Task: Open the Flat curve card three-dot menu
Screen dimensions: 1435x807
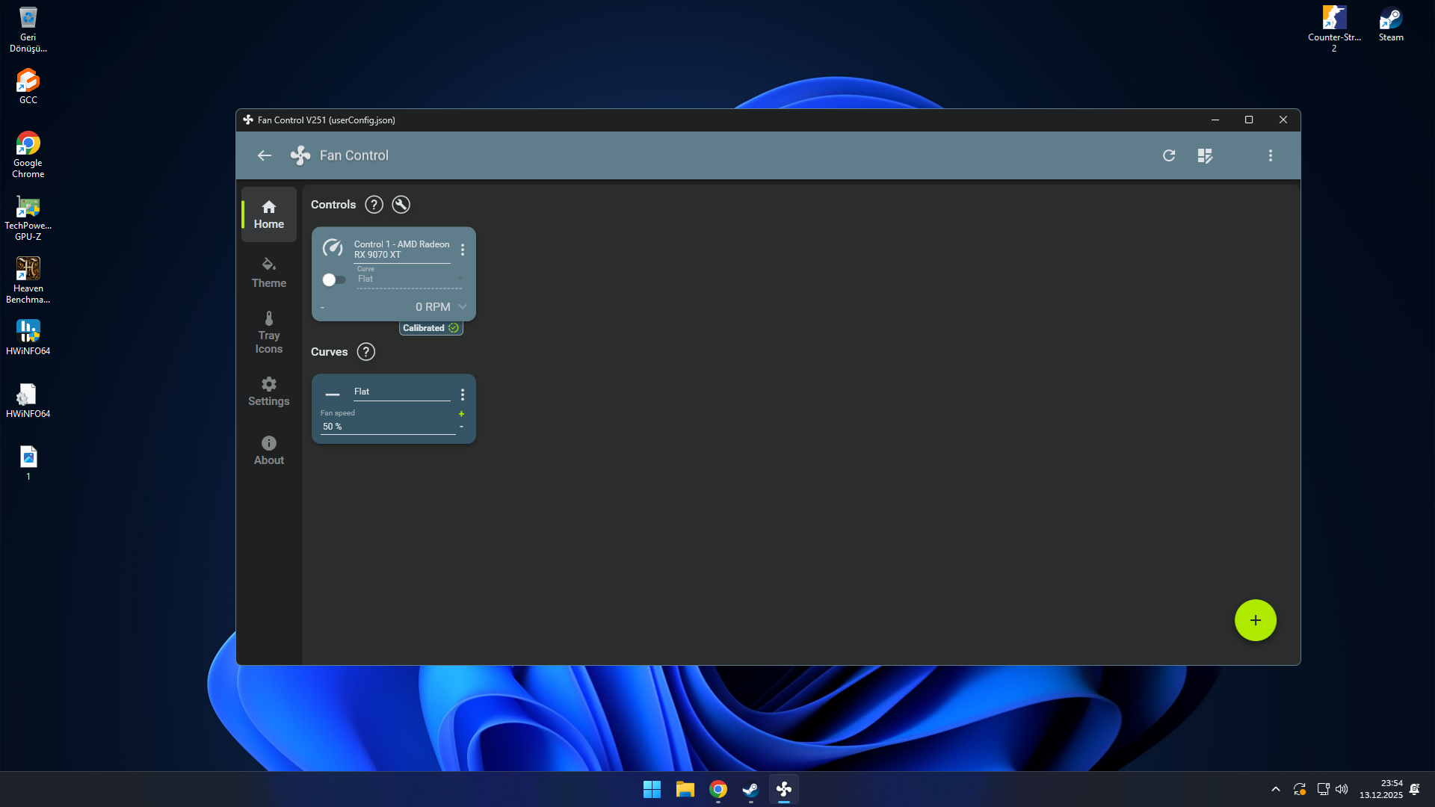Action: tap(463, 395)
